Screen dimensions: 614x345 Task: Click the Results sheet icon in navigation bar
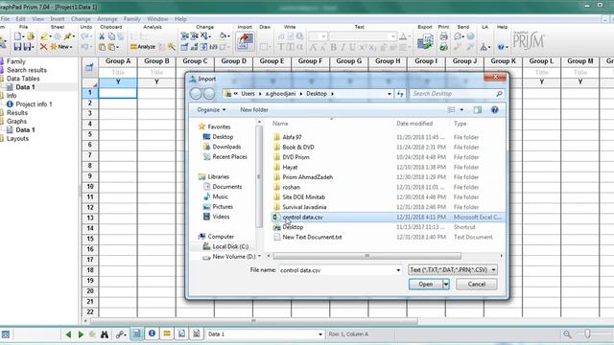pyautogui.click(x=167, y=333)
